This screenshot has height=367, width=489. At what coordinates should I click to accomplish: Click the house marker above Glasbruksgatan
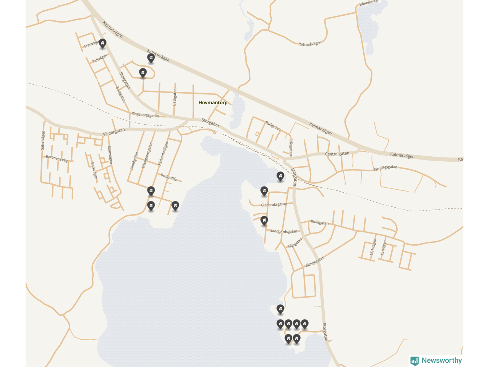point(264,191)
